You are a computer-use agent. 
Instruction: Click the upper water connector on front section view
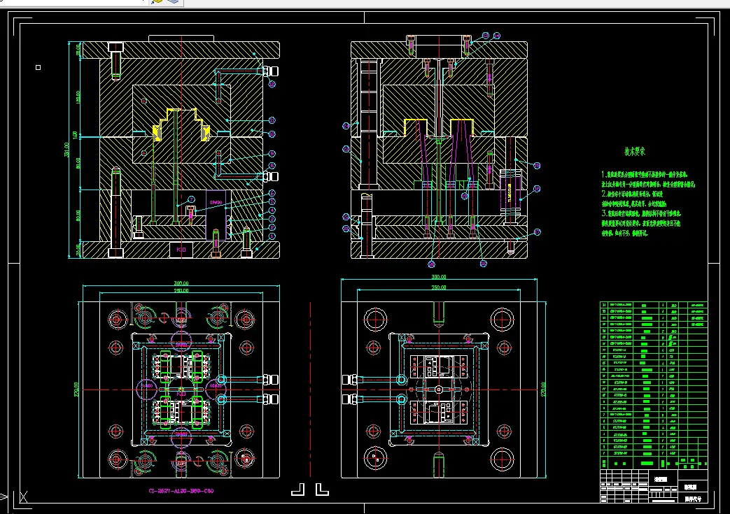[x=270, y=71]
